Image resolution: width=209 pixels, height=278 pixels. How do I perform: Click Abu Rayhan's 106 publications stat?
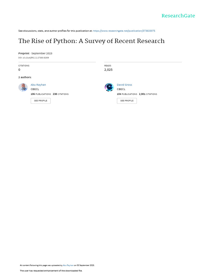point(41,94)
